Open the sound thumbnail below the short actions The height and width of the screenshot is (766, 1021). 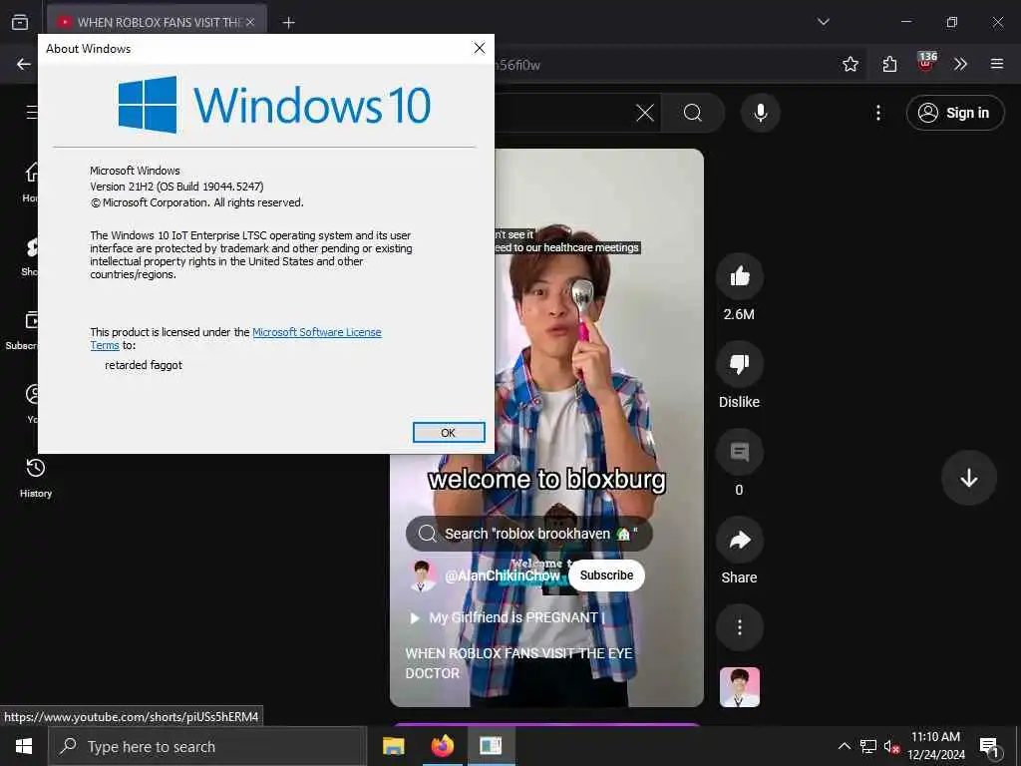739,687
